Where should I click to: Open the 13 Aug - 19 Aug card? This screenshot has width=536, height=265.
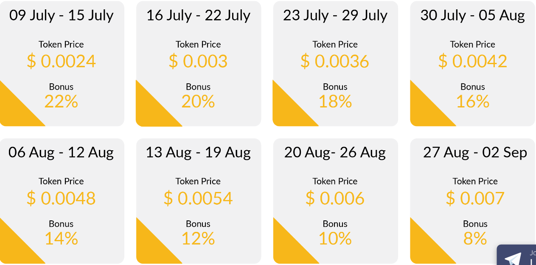coord(198,201)
